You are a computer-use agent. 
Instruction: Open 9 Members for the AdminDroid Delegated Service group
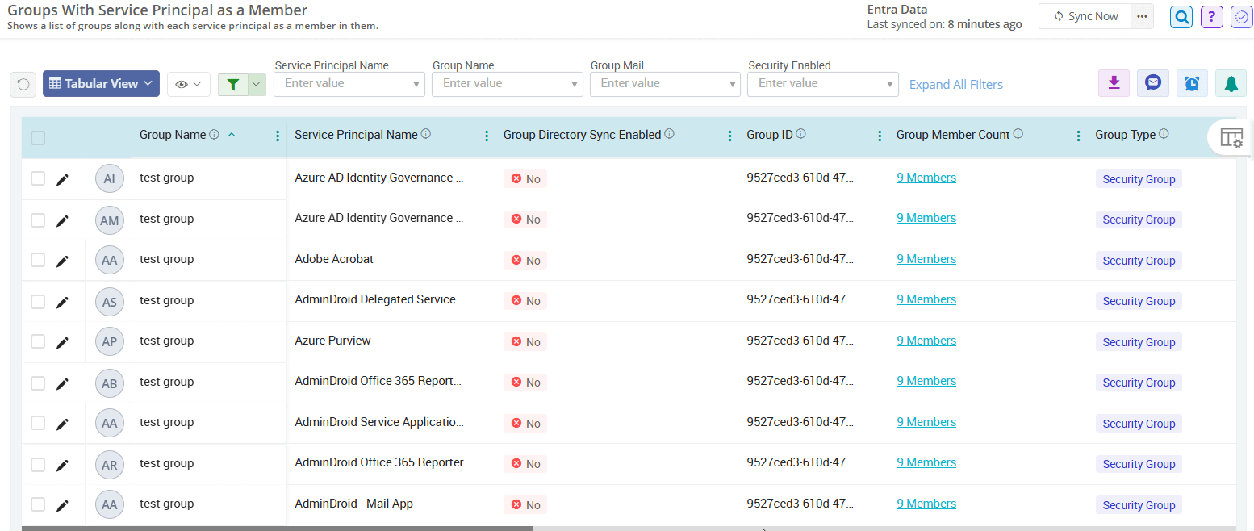[x=926, y=299]
